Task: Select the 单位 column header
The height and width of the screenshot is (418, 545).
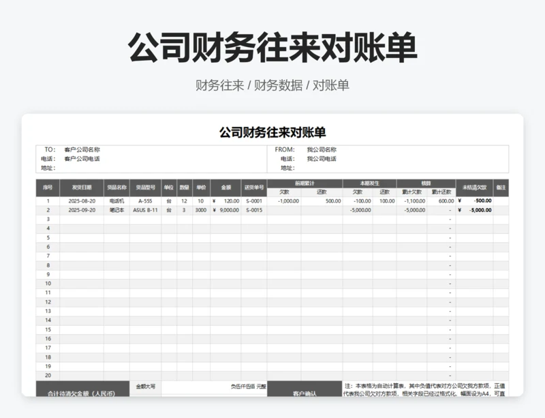Action: click(x=169, y=188)
